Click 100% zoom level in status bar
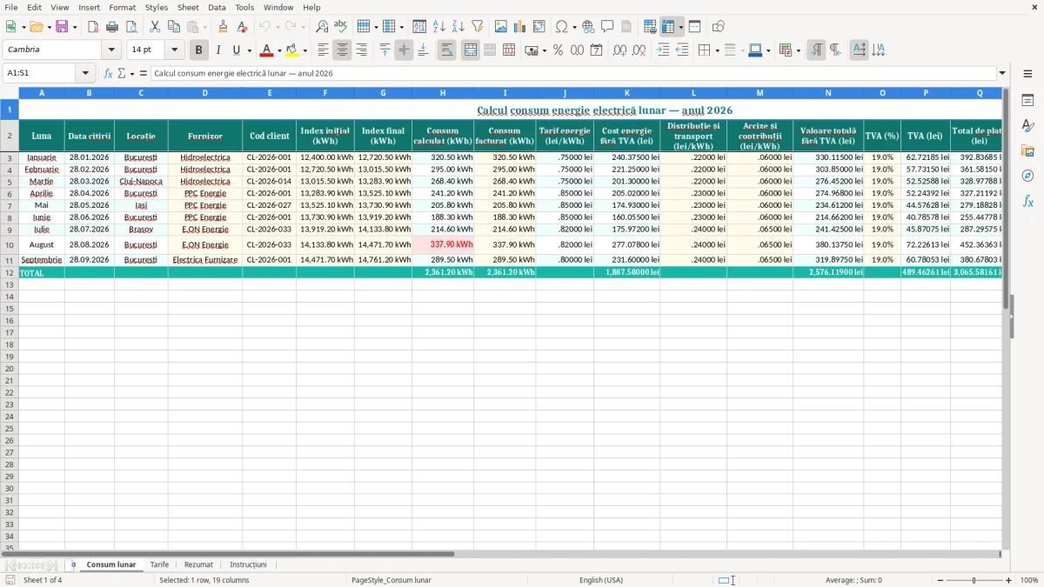This screenshot has height=587, width=1044. [1029, 580]
